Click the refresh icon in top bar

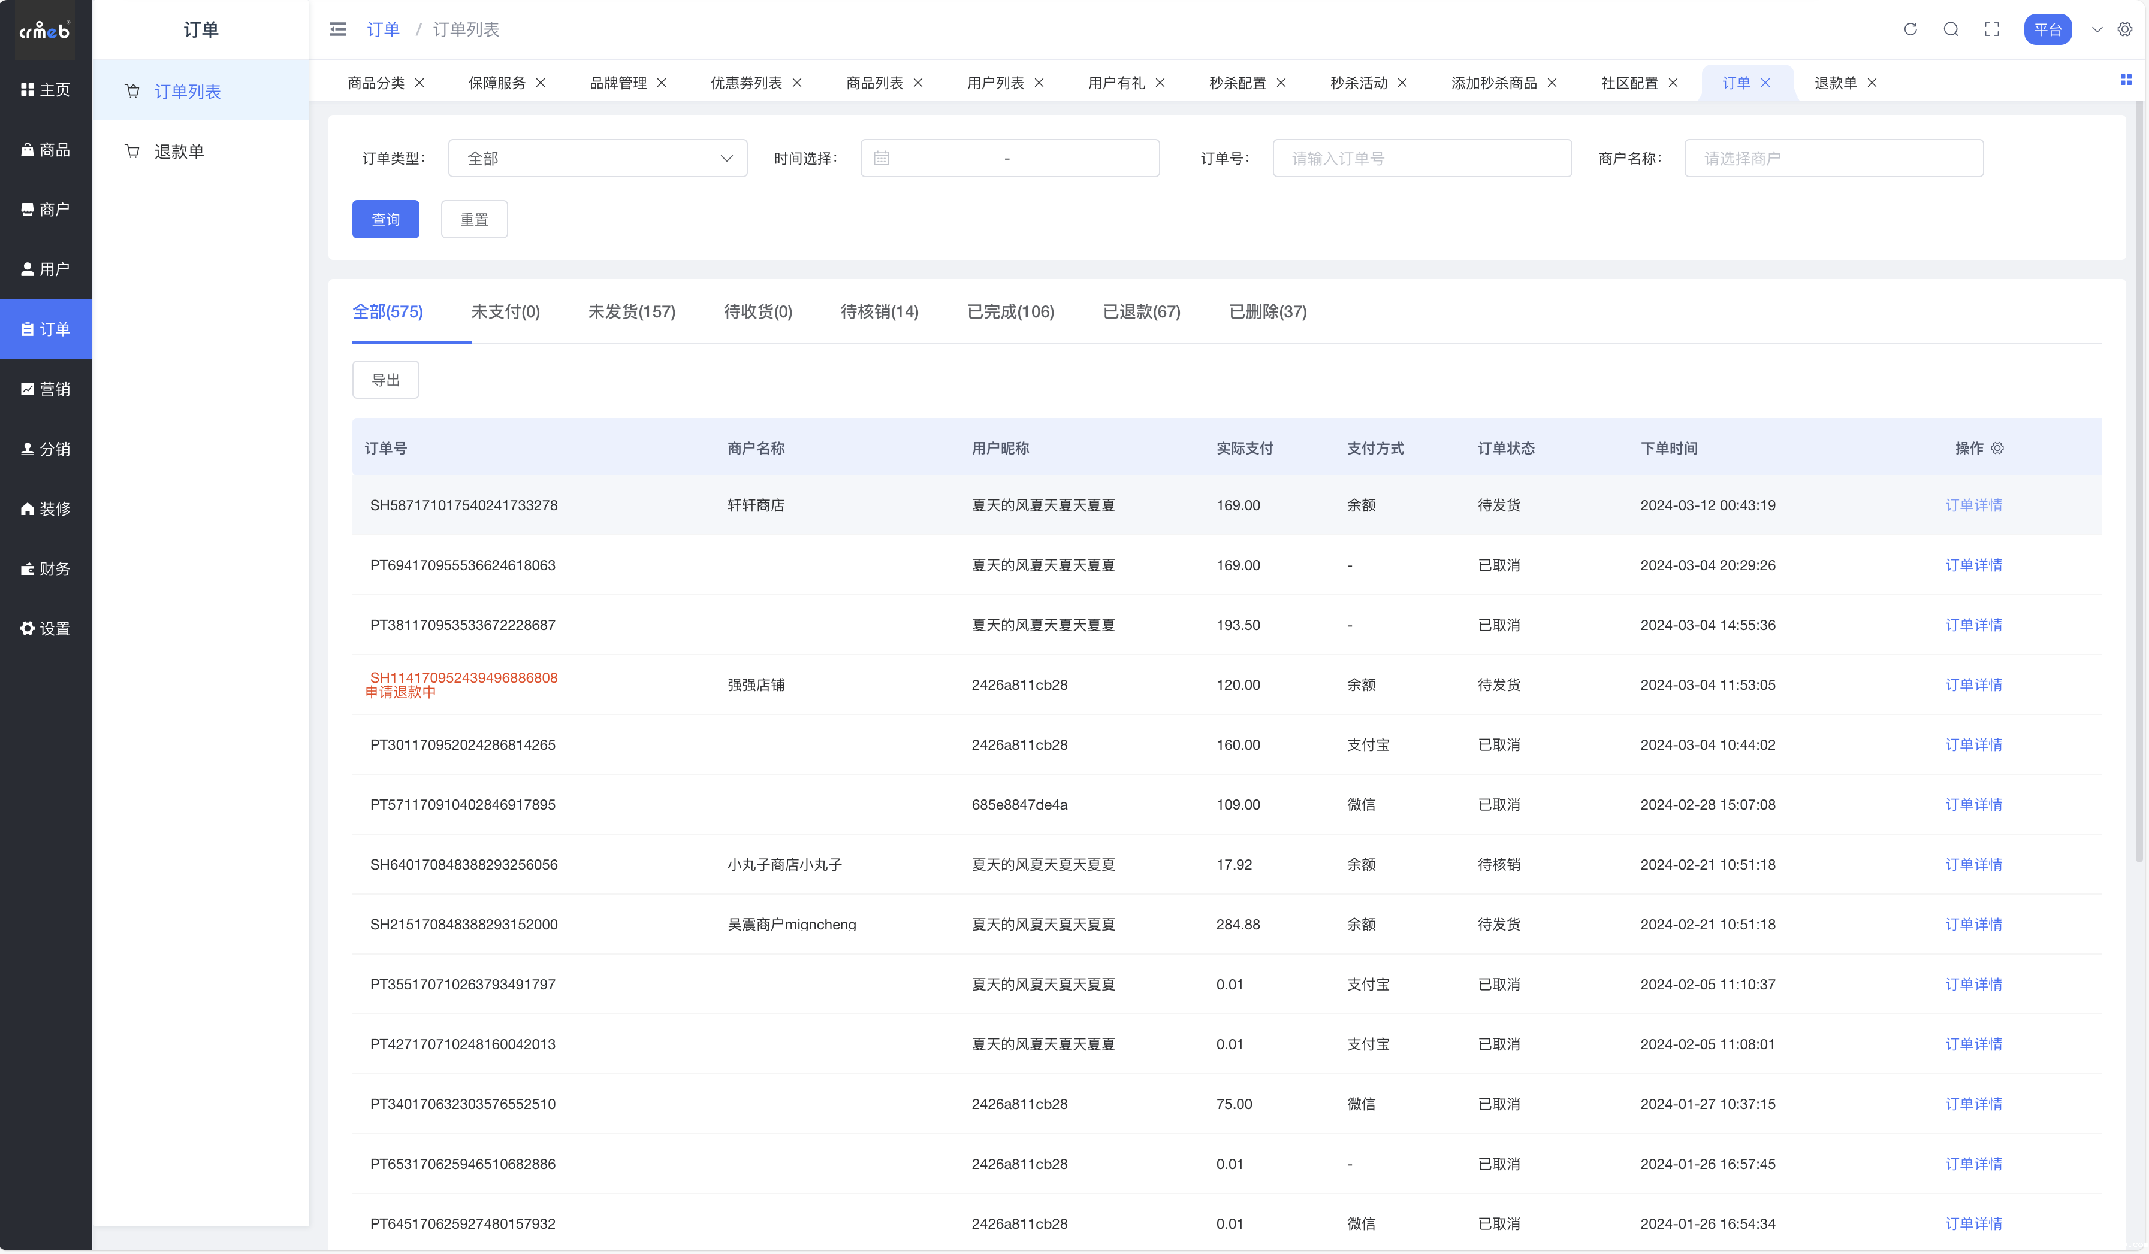coord(1910,30)
